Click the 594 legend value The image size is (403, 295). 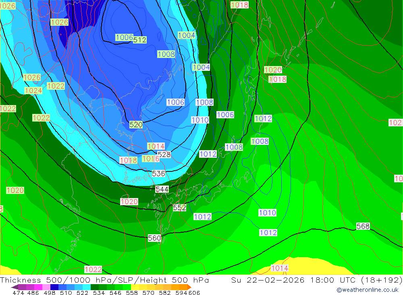coord(181,293)
